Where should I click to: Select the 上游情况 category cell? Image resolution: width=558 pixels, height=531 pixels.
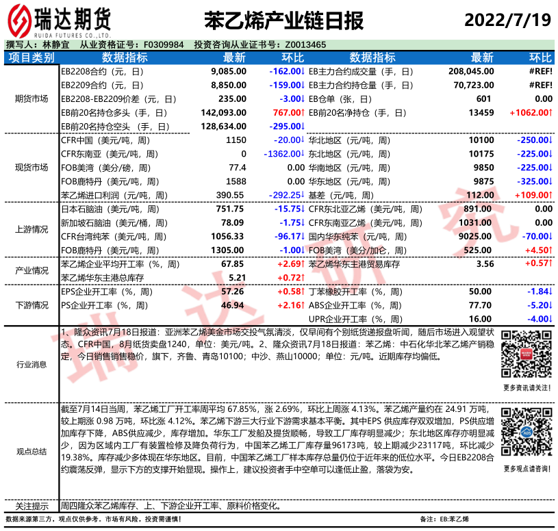click(31, 229)
